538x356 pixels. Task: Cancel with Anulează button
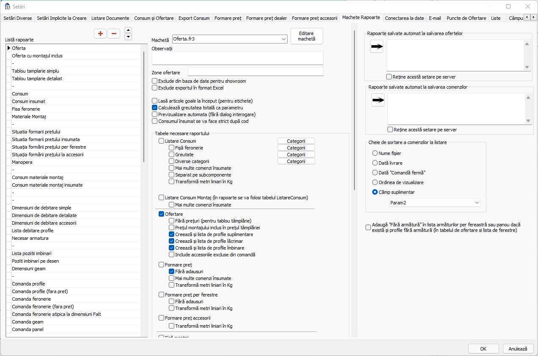[518, 349]
